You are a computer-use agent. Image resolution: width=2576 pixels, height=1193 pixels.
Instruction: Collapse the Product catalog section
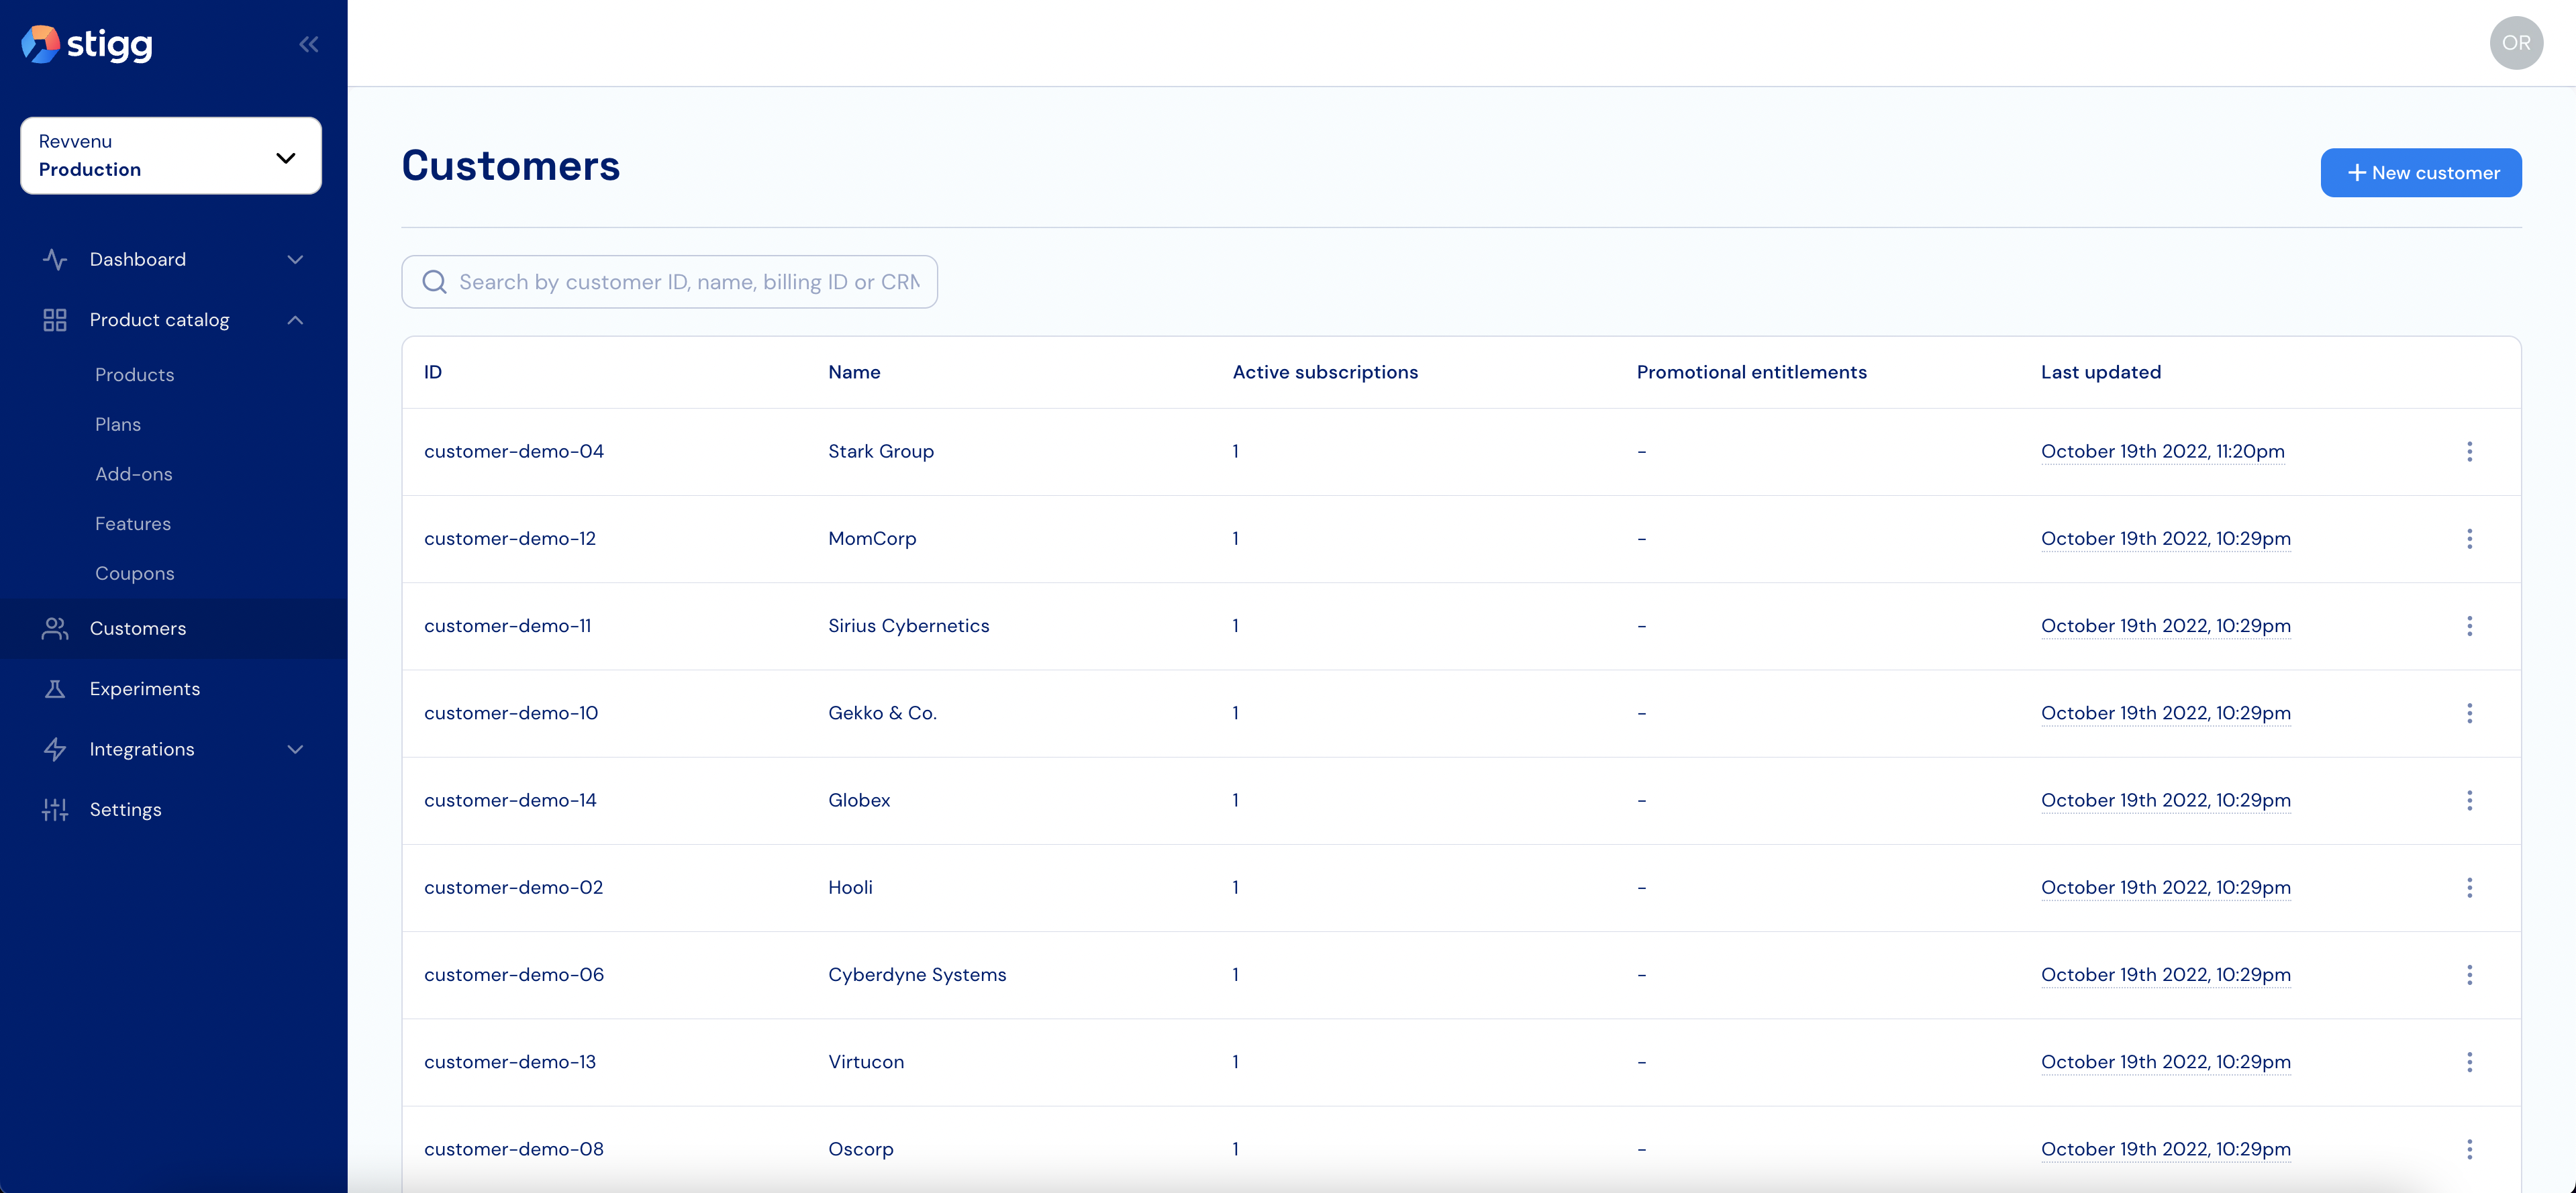point(295,320)
